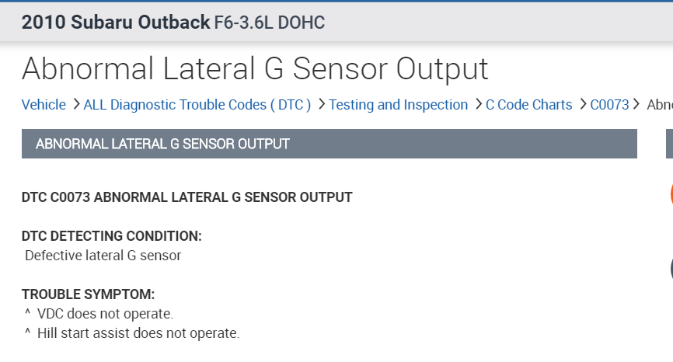Click the 2010 Subaru Outback vehicle title
The width and height of the screenshot is (673, 362).
(x=115, y=23)
